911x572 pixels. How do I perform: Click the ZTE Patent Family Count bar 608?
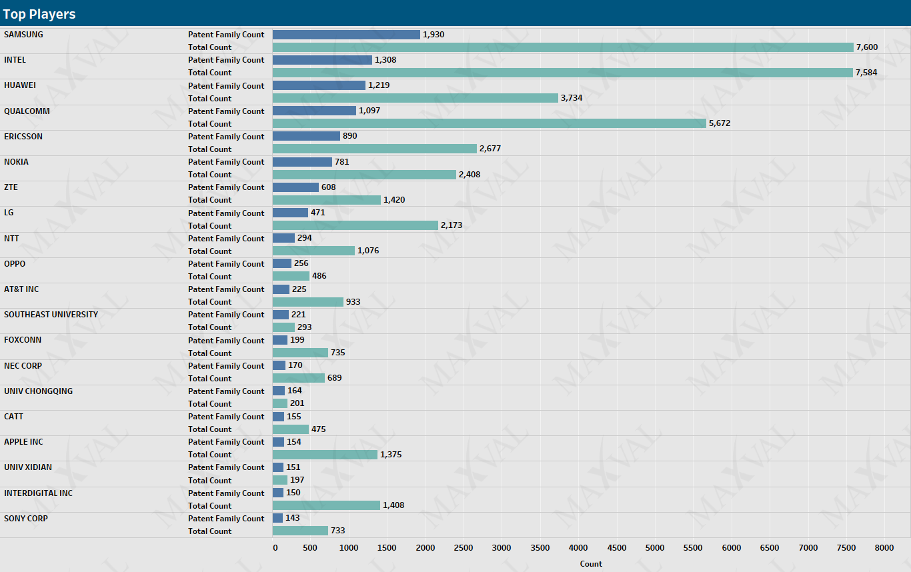[x=295, y=187]
